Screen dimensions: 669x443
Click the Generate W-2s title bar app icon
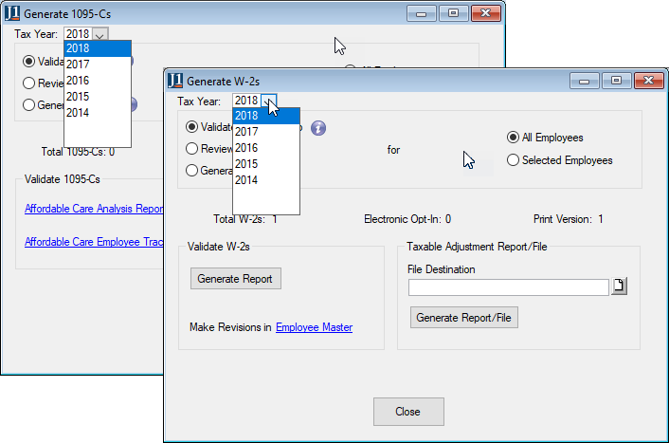(x=176, y=82)
